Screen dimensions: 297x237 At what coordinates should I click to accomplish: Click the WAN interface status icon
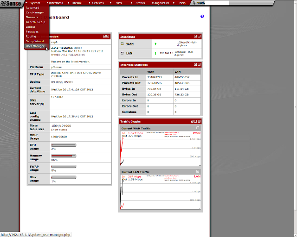[x=122, y=44]
